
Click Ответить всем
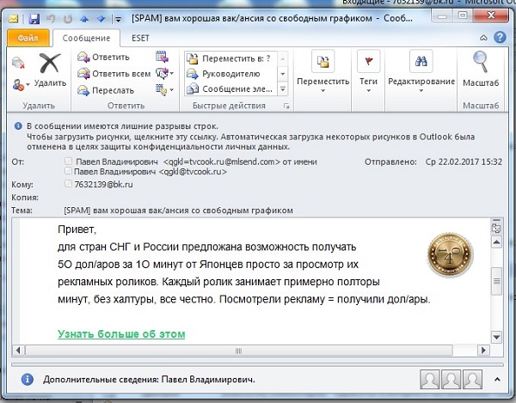click(114, 74)
